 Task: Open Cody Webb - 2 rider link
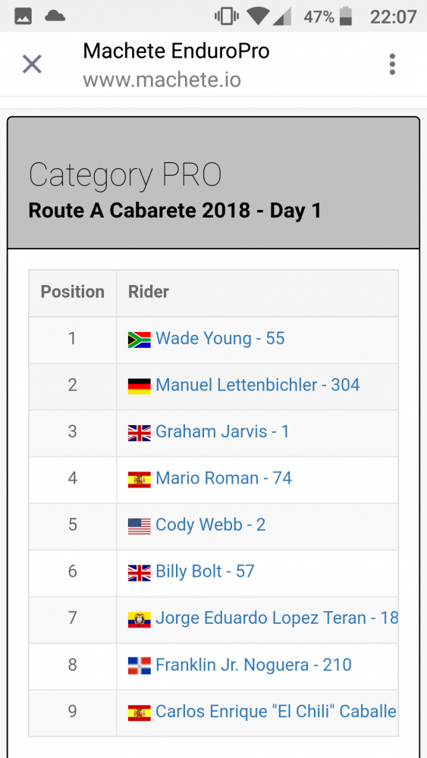pos(211,525)
